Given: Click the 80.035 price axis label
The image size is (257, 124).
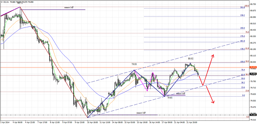Looking at the screenshot, I should click(252, 62).
